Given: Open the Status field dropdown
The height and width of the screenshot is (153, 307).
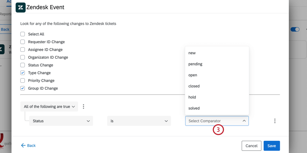Looking at the screenshot, I should [x=61, y=121].
